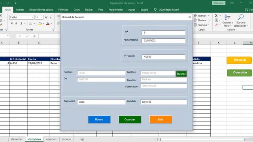Switch to the Atencion sheet tab
This screenshot has height=142, width=253.
click(51, 139)
